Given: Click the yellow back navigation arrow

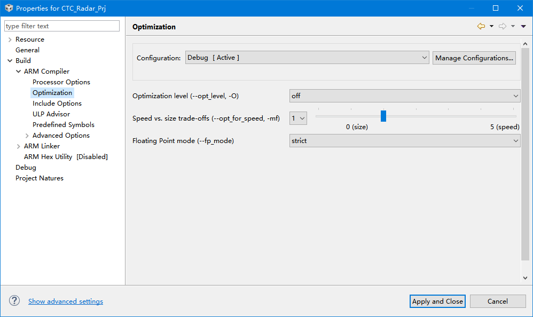Looking at the screenshot, I should coord(481,26).
